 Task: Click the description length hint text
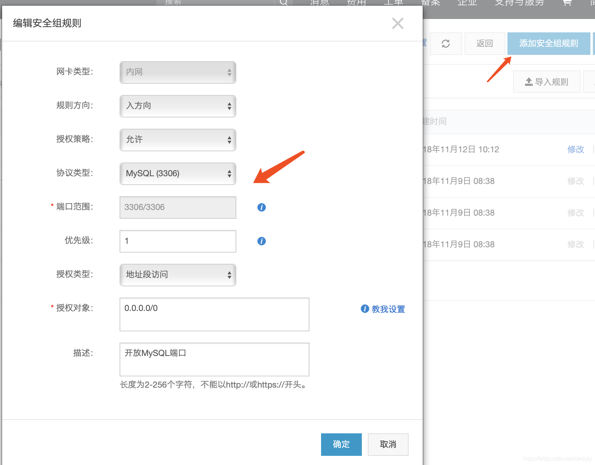tap(214, 385)
